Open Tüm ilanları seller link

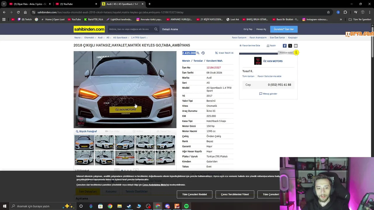[248, 76]
